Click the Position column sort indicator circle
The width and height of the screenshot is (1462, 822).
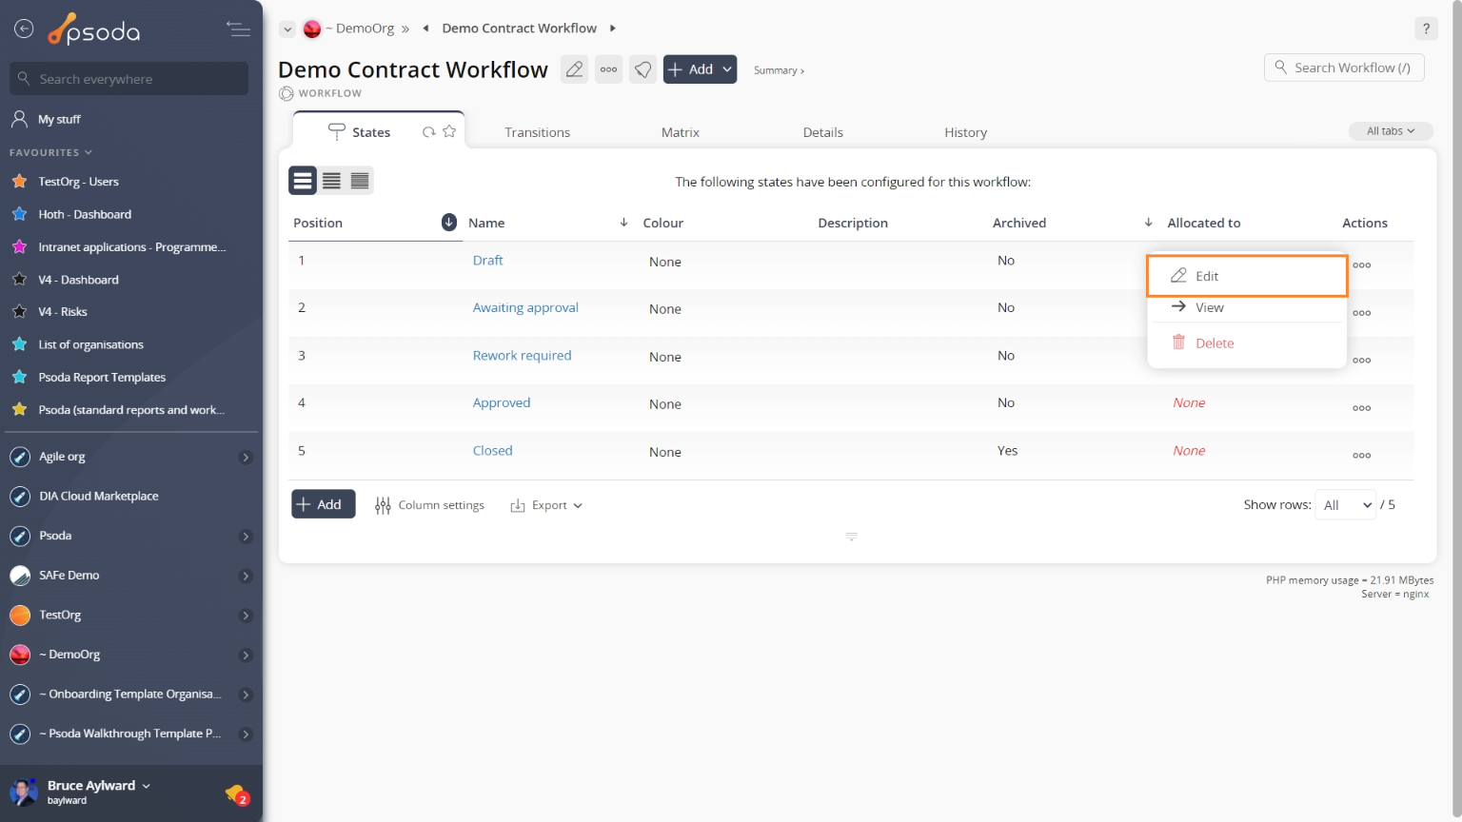tap(449, 222)
